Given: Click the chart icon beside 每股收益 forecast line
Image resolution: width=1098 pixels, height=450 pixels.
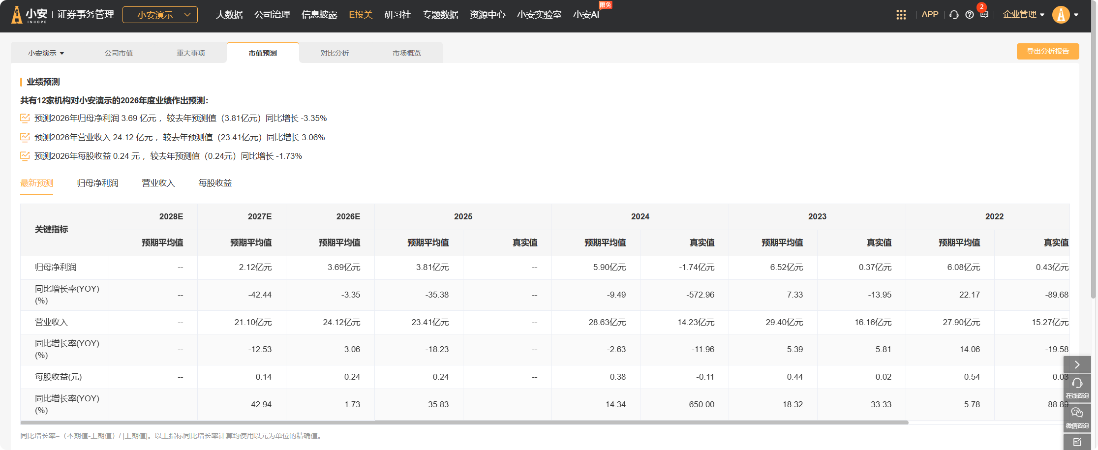Looking at the screenshot, I should 25,156.
